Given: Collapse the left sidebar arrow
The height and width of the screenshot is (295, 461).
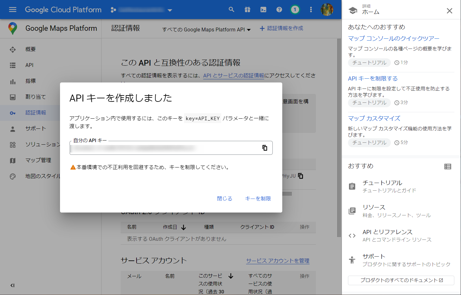Looking at the screenshot, I should tap(12, 285).
